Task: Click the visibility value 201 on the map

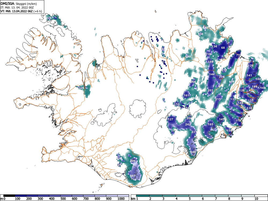Action: click(x=210, y=90)
